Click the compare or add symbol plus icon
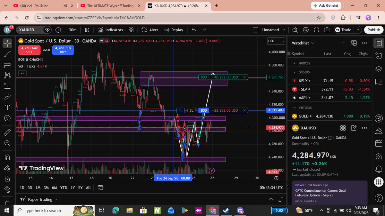The image size is (385, 216). (x=58, y=30)
